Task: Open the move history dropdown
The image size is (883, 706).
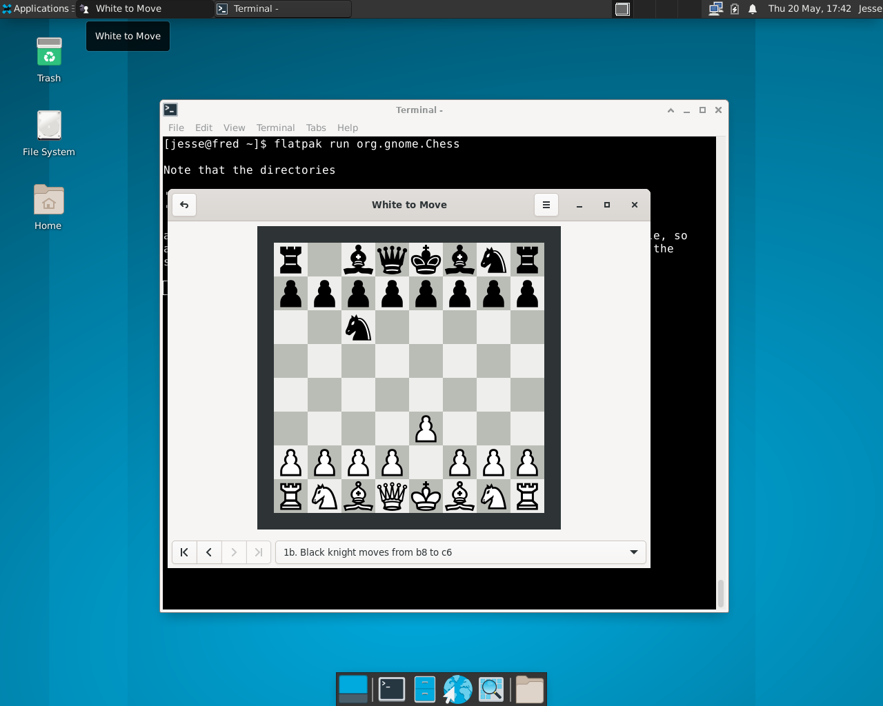Action: 461,552
